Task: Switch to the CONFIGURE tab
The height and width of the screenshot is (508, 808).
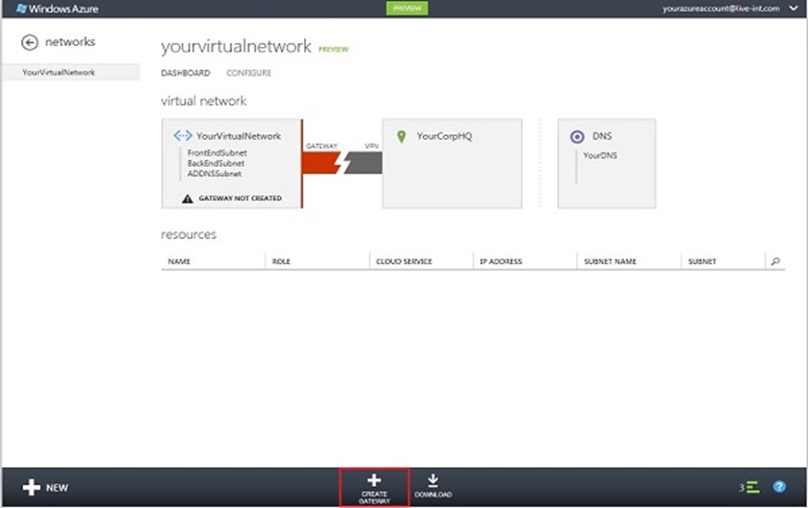Action: point(249,73)
